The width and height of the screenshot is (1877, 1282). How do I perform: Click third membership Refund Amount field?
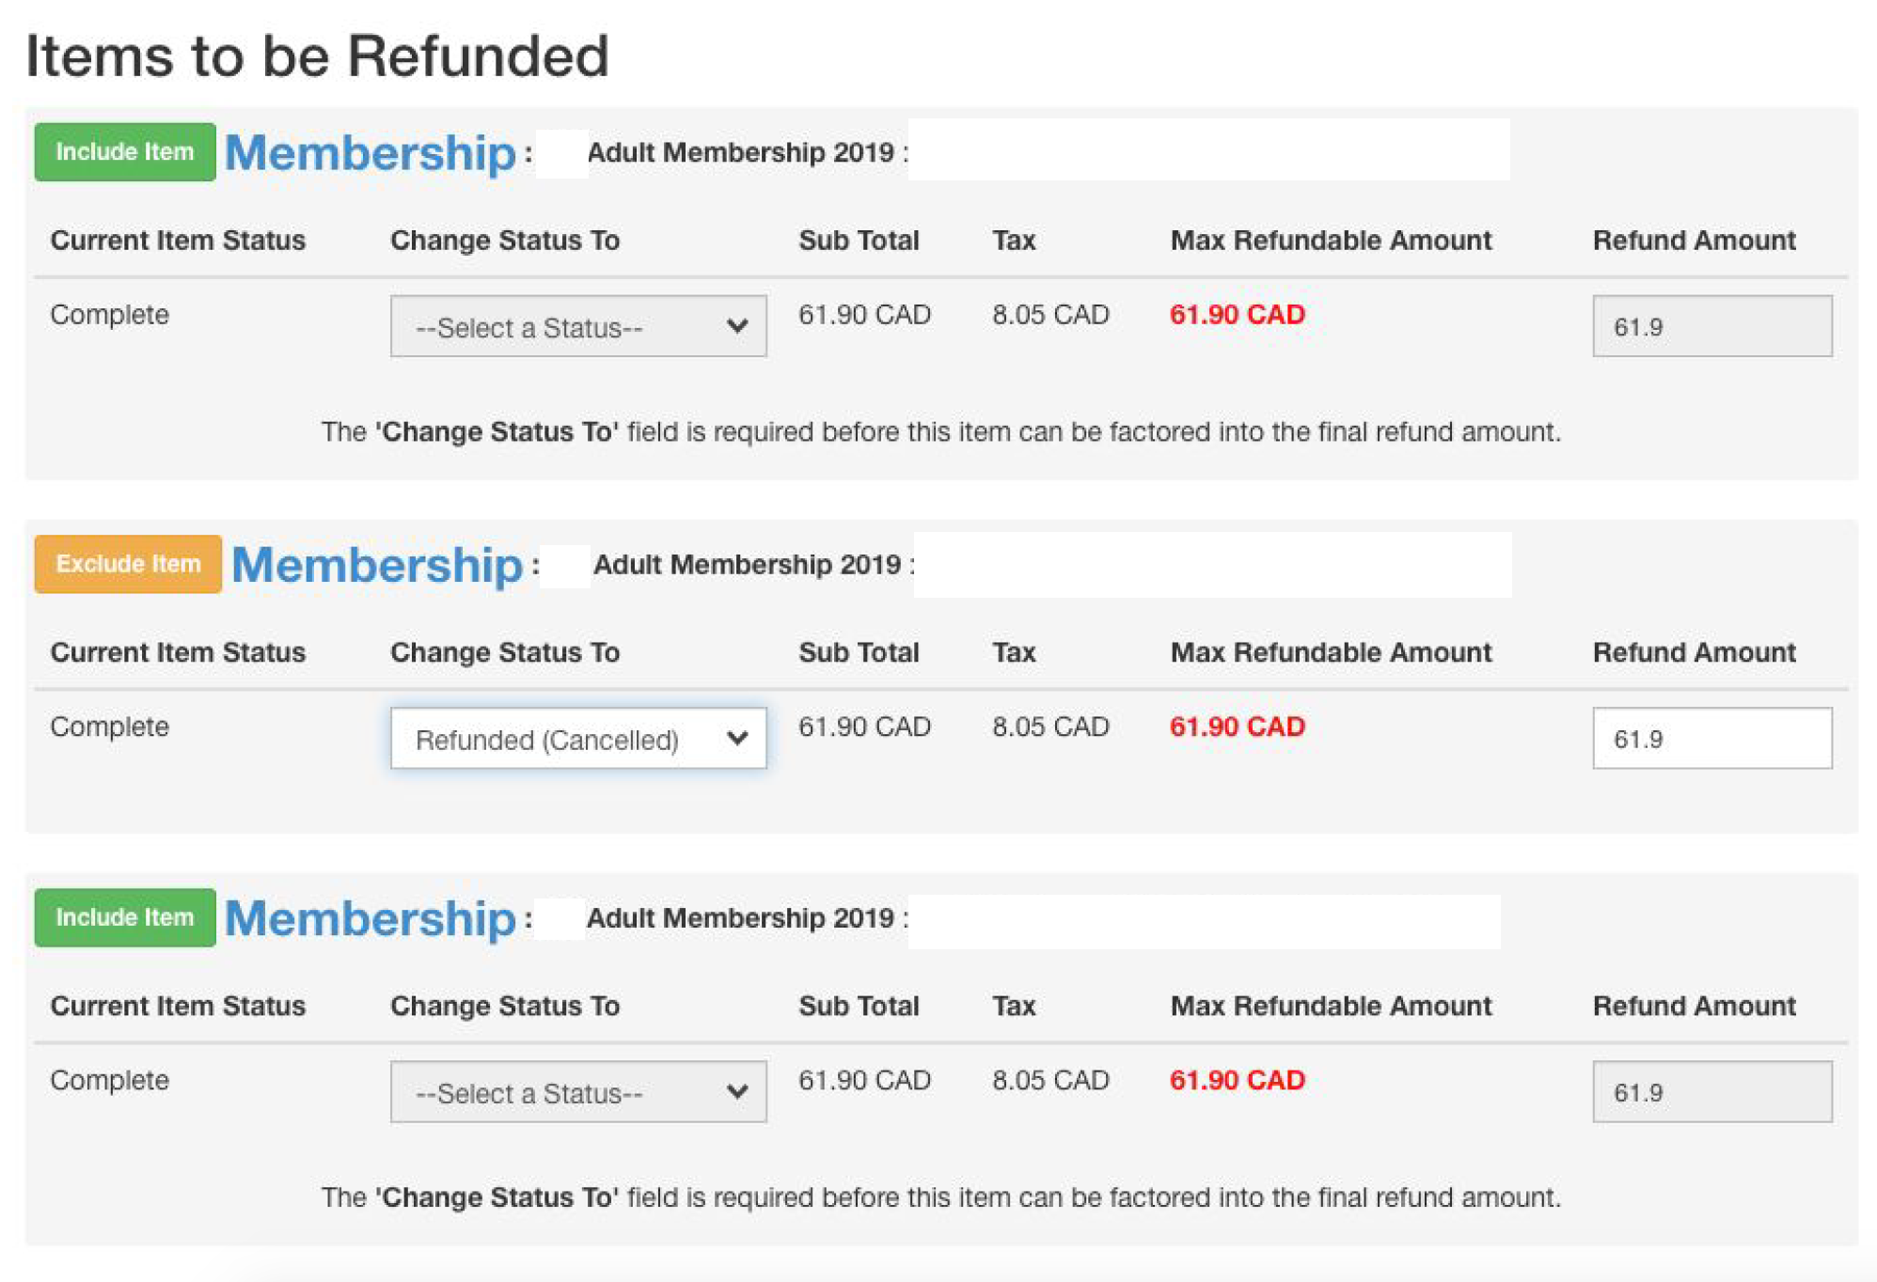(x=1711, y=1092)
